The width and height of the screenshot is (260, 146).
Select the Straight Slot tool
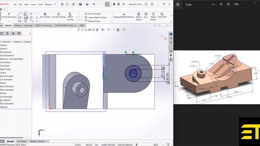click(x=19, y=21)
